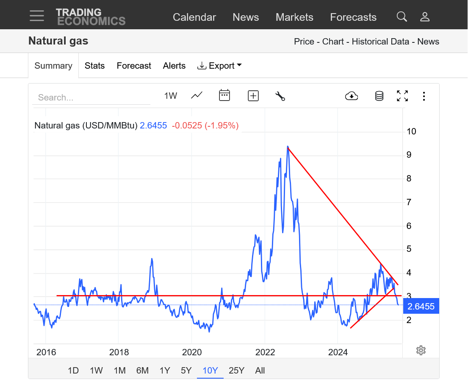Expand chart to fullscreen
This screenshot has height=382, width=468.
402,96
